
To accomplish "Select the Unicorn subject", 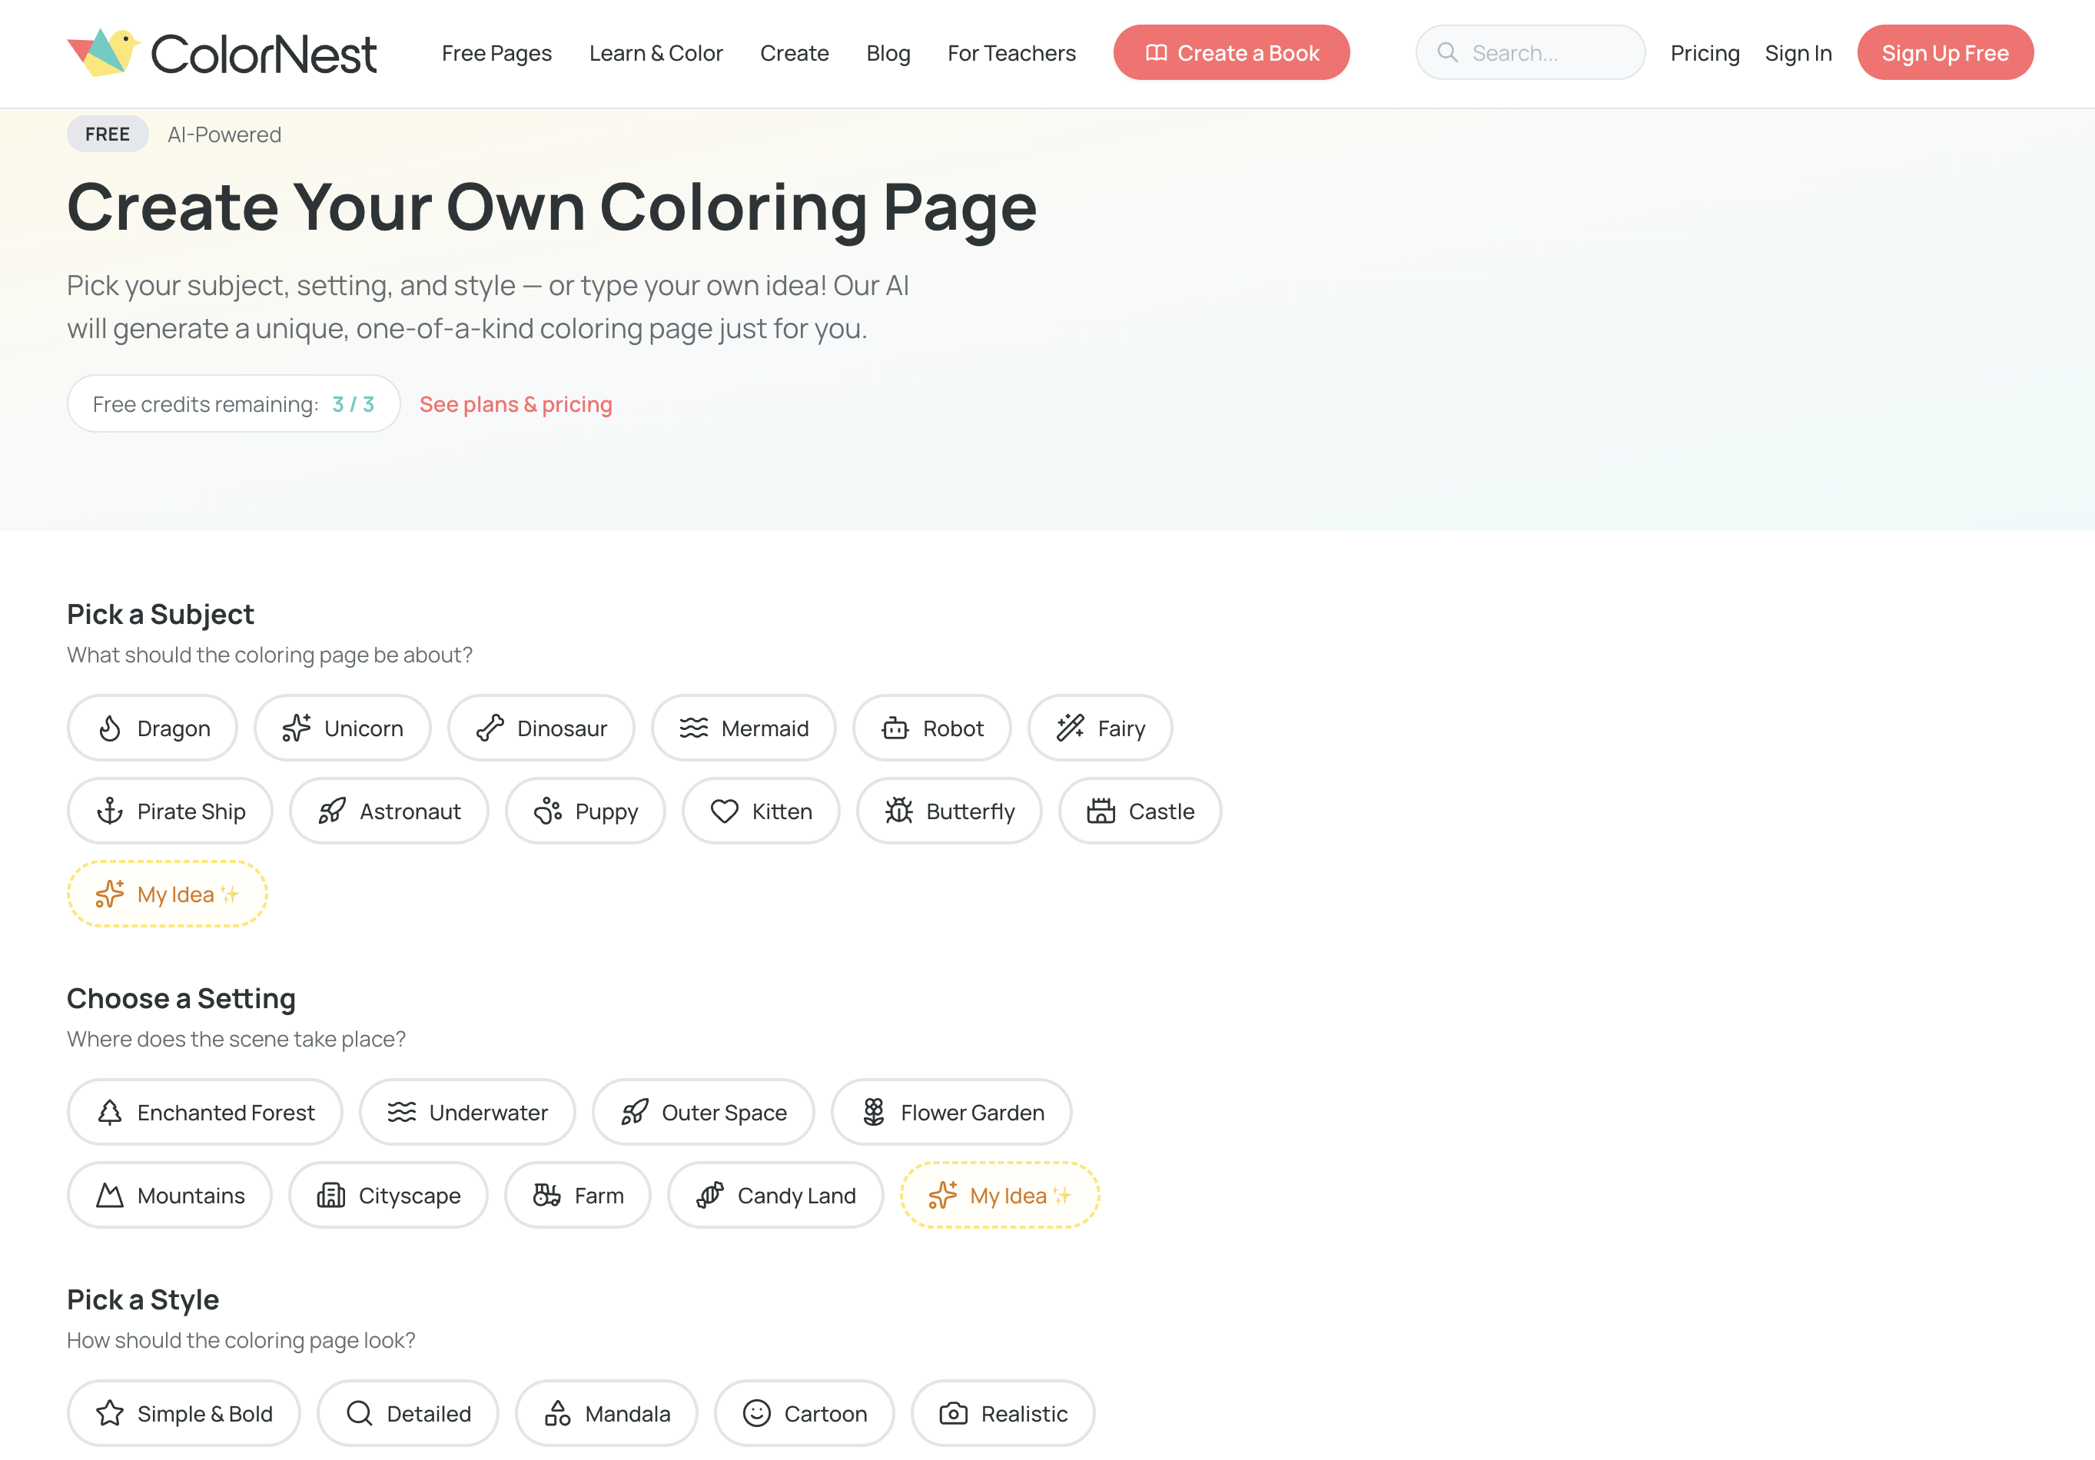I will tap(343, 727).
